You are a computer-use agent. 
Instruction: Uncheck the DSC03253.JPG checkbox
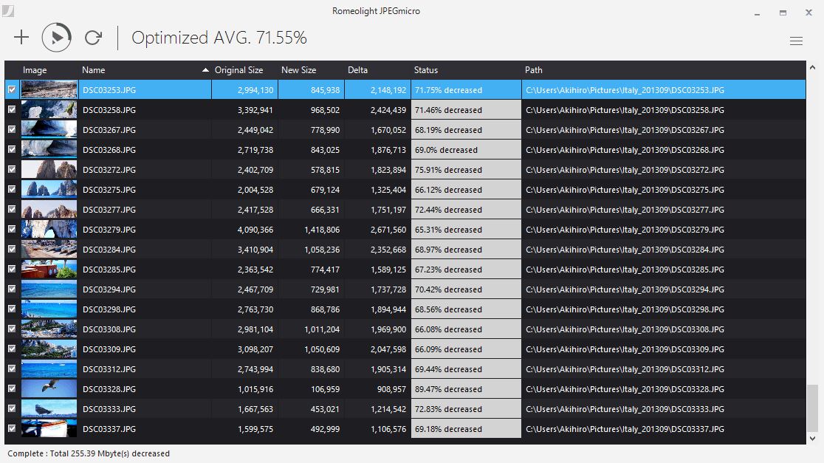(11, 89)
